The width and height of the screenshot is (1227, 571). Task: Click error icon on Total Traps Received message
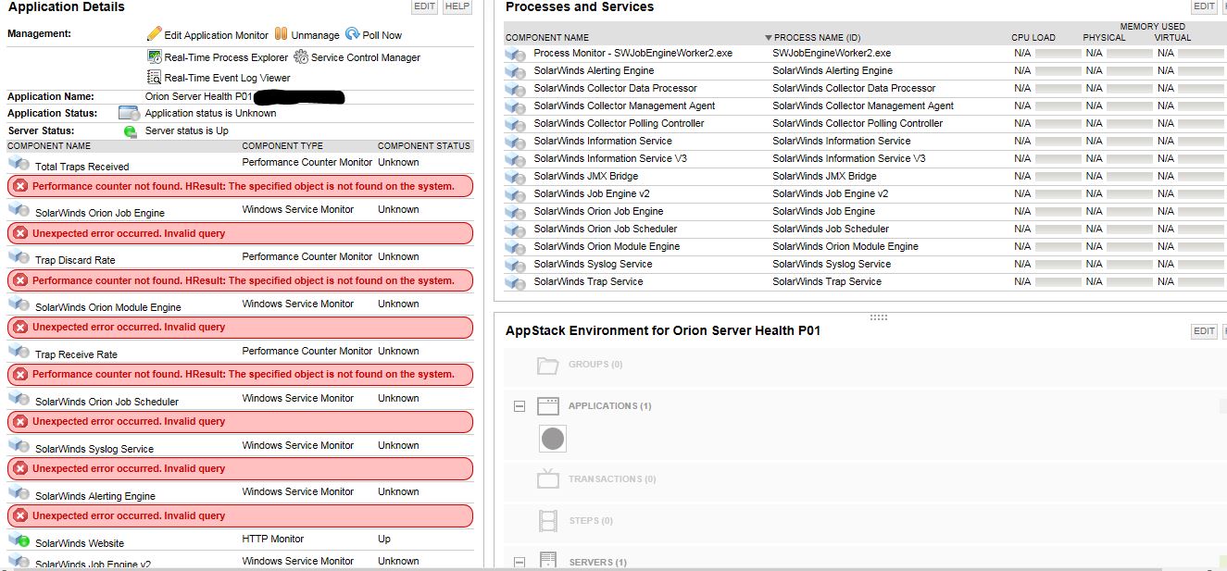pos(20,186)
